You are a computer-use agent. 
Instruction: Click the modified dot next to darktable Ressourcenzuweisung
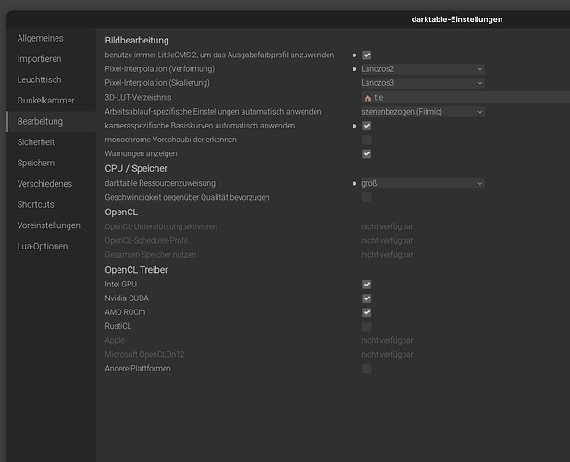point(354,183)
